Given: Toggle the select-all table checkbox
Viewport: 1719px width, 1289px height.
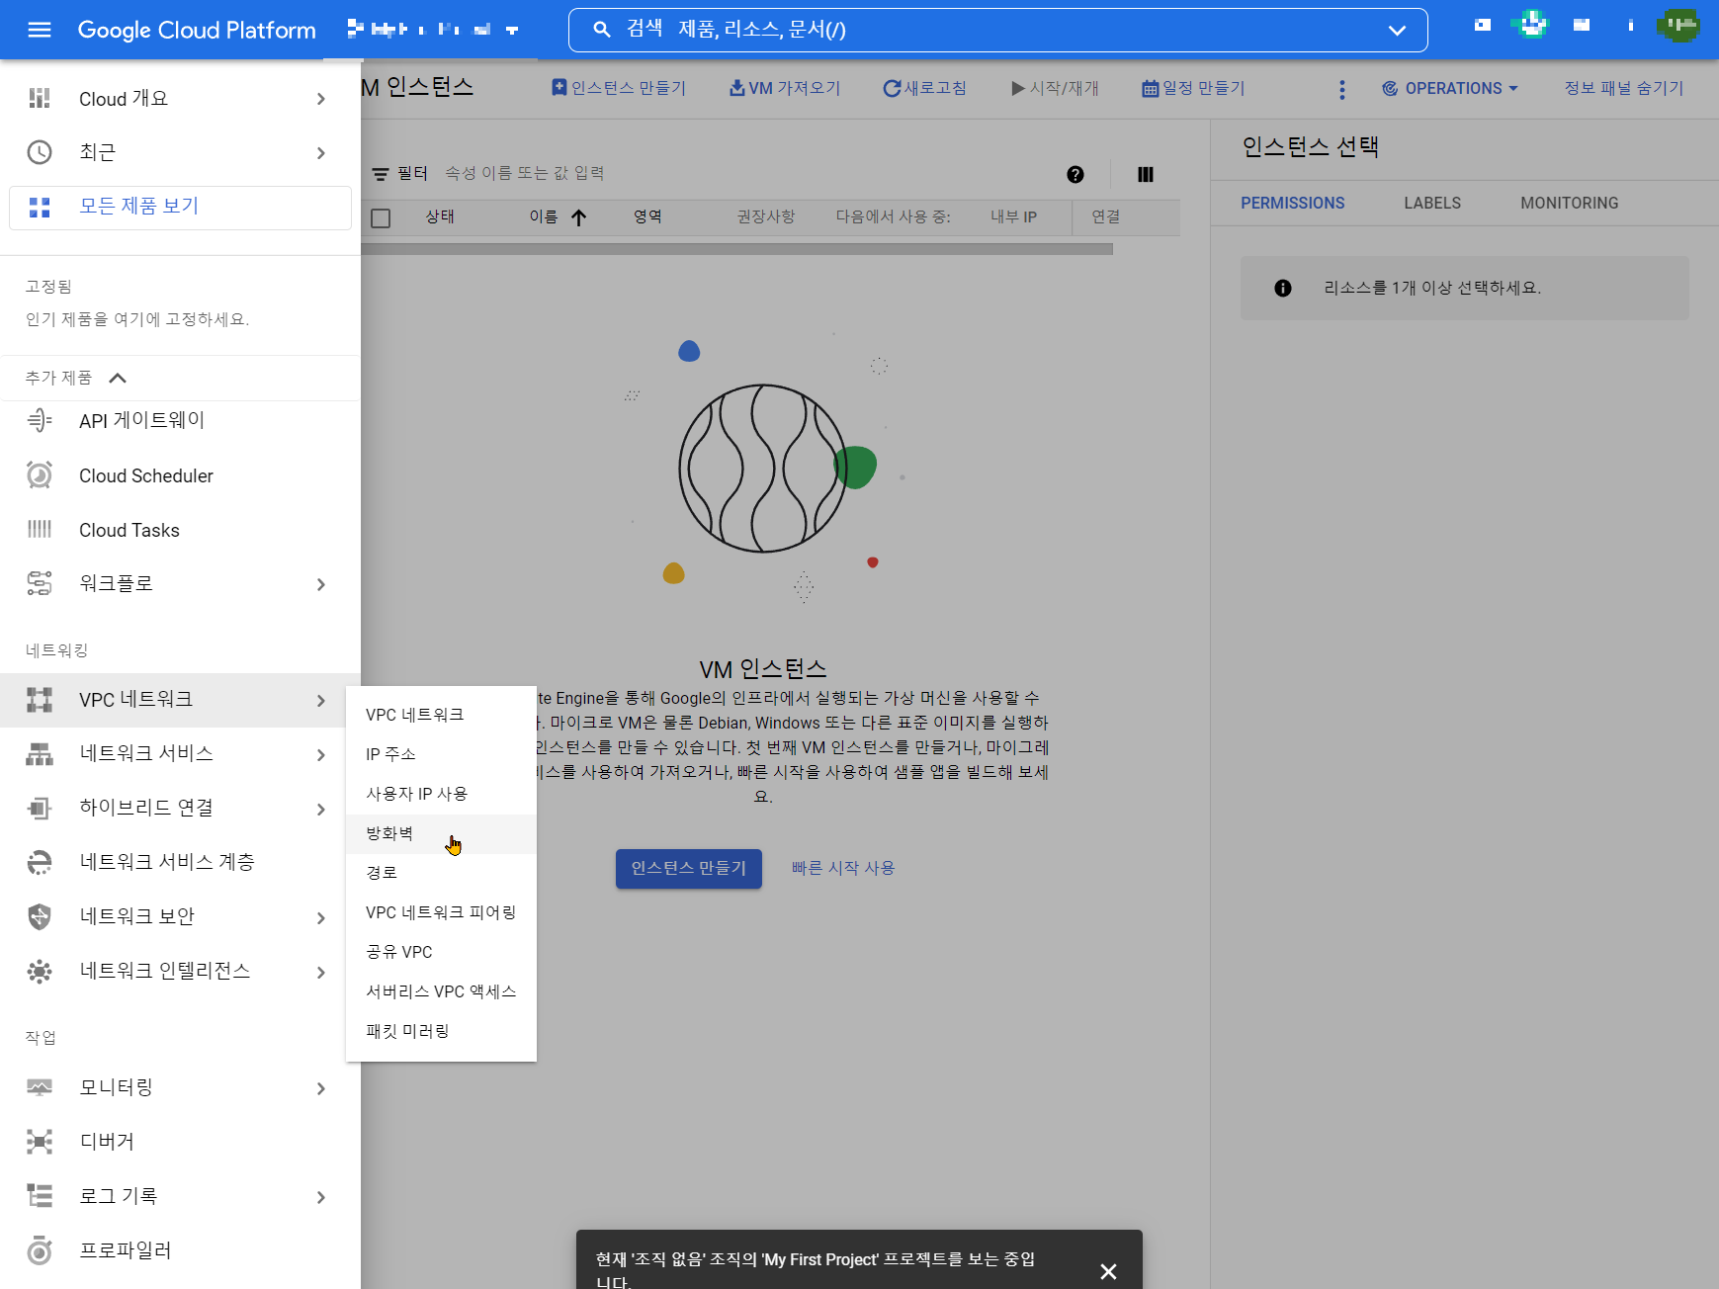Looking at the screenshot, I should tap(381, 218).
